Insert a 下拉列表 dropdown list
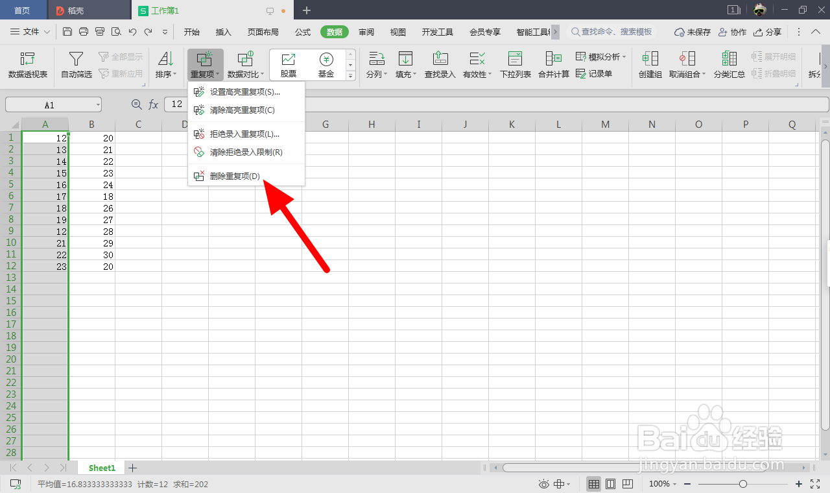The image size is (830, 493). 516,65
